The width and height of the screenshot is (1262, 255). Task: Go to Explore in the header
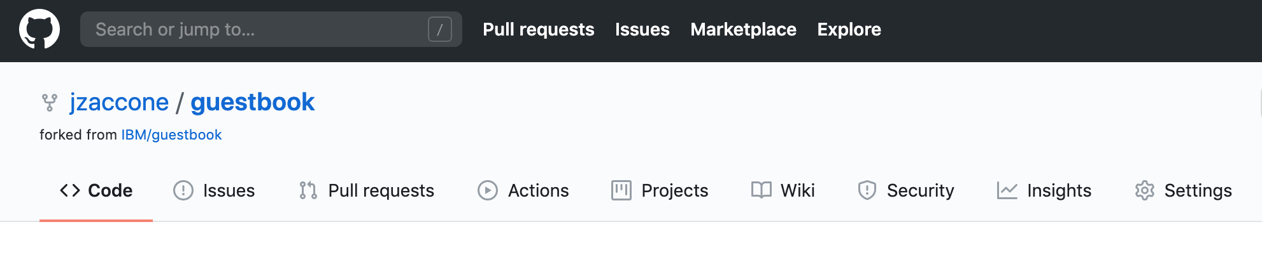click(x=849, y=29)
